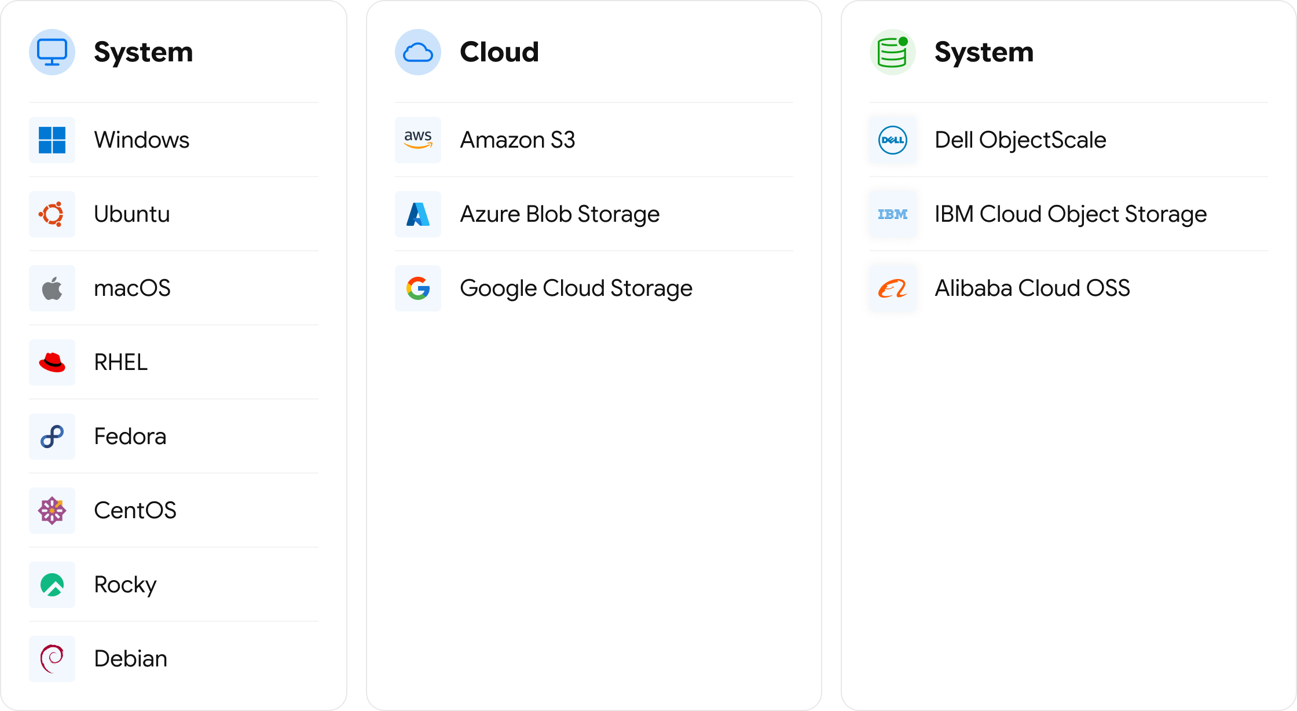Click the Fedora logo icon
This screenshot has height=711, width=1297.
coord(52,437)
